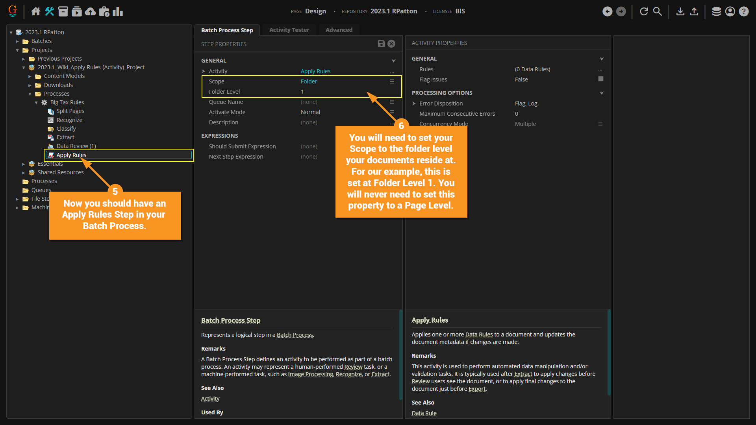Image resolution: width=756 pixels, height=425 pixels.
Task: Go to the Home page icon
Action: (x=36, y=11)
